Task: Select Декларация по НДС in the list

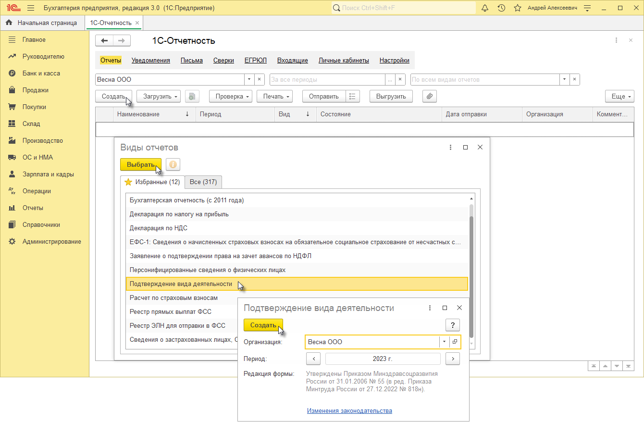Action: (x=297, y=228)
